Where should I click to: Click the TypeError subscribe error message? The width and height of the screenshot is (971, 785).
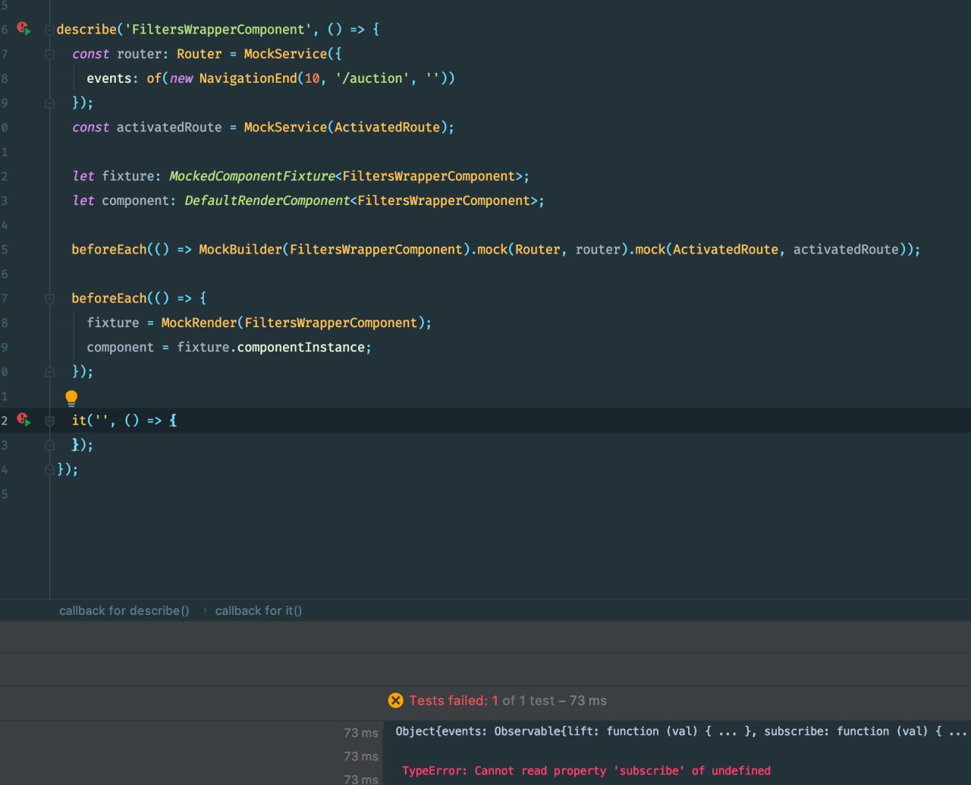(x=586, y=771)
